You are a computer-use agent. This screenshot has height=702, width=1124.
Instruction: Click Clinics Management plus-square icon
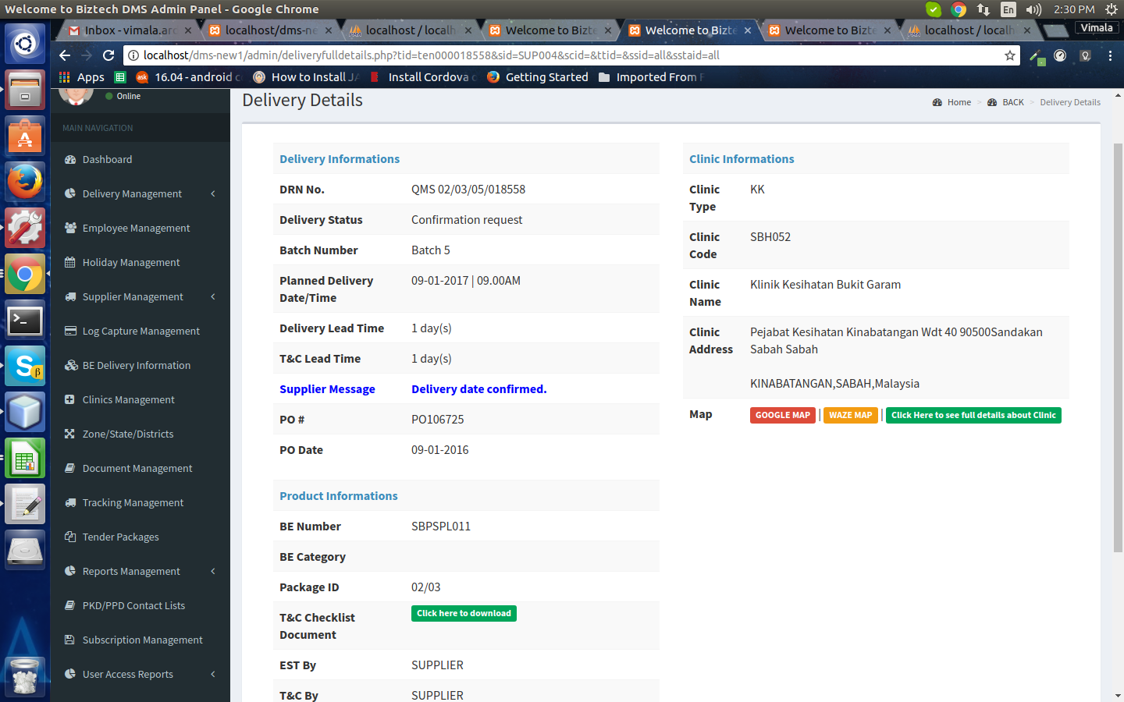click(70, 399)
